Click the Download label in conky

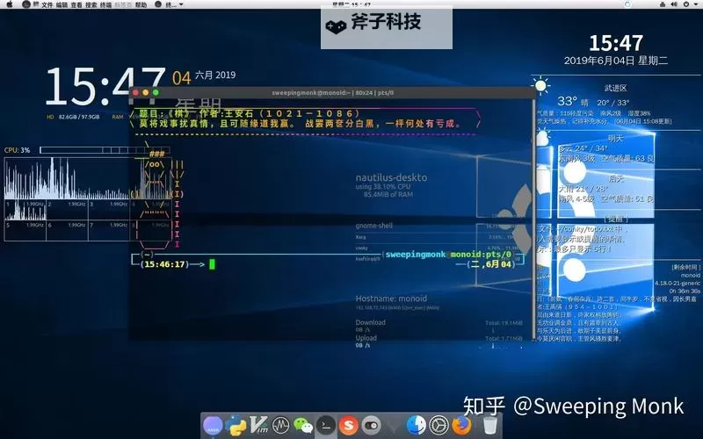pos(370,322)
